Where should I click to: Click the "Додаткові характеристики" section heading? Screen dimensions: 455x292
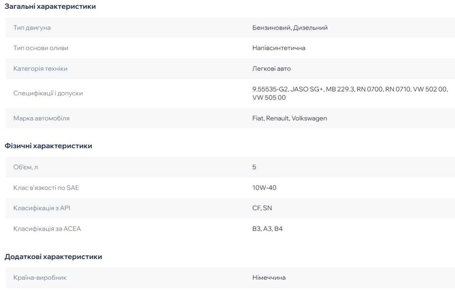tap(53, 257)
